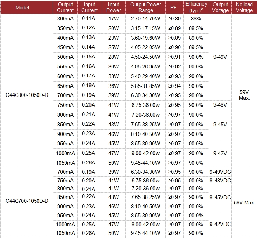This screenshot has height=238, width=258.
Task: Select the 3.15-17.15W power range cell
Action: [145, 28]
